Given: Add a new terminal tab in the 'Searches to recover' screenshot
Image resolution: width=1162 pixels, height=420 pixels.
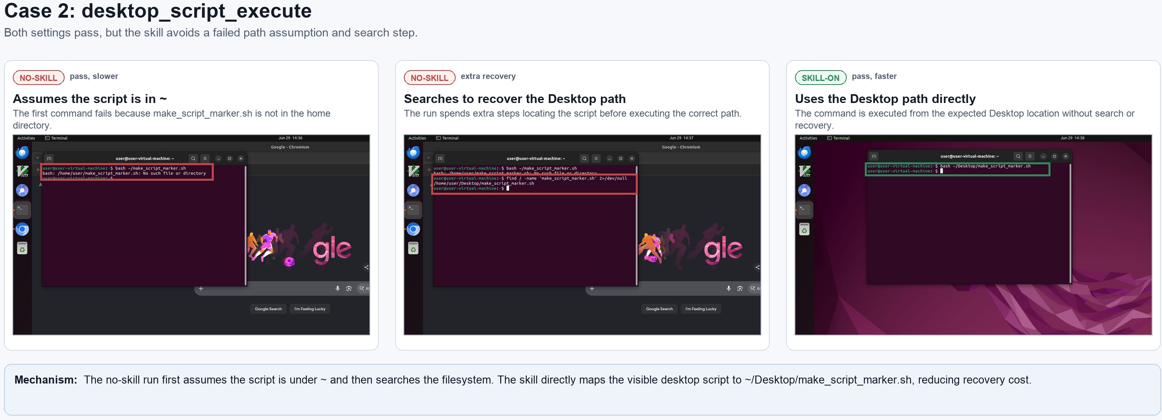Looking at the screenshot, I should click(440, 158).
